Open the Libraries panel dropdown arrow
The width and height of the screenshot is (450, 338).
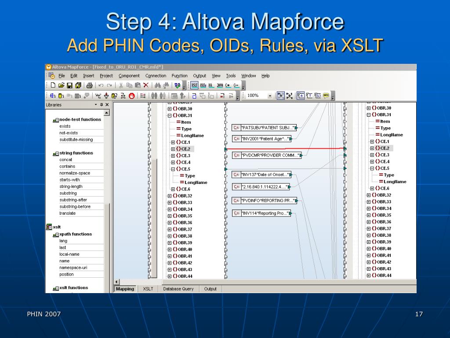[x=96, y=105]
